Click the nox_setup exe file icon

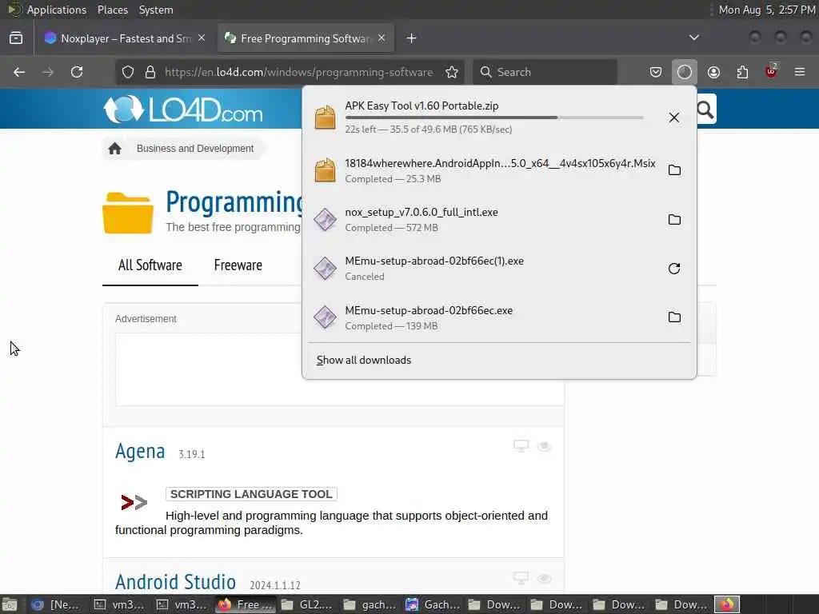pyautogui.click(x=325, y=219)
